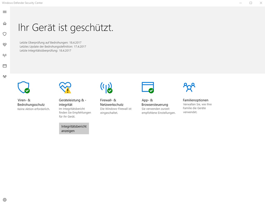This screenshot has width=265, height=206.
Task: Click 'Letzte Integritätsüberprüfung' line
Action: click(x=45, y=51)
